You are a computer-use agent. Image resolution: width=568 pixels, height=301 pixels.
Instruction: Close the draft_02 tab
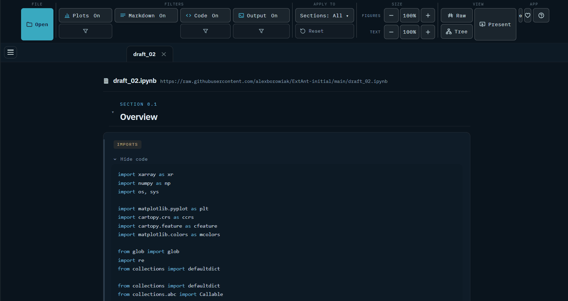tap(164, 54)
